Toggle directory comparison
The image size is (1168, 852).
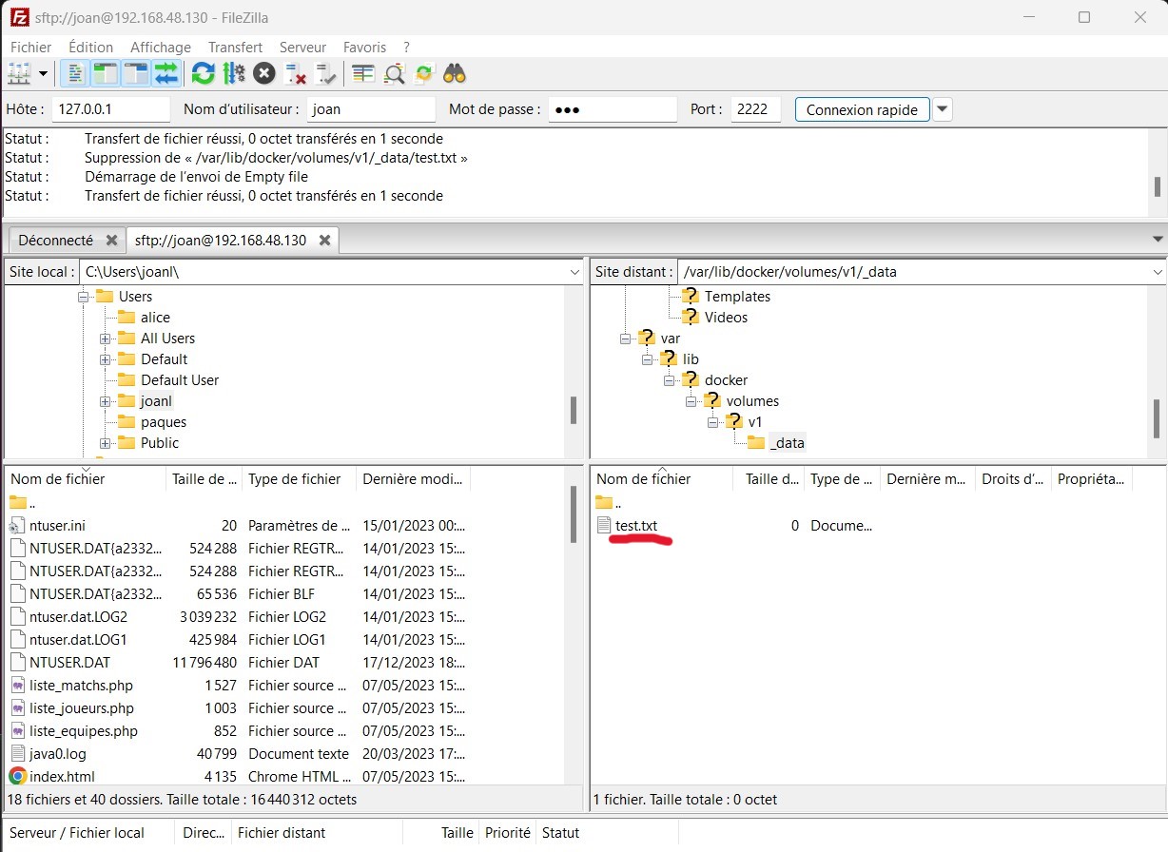tap(394, 73)
